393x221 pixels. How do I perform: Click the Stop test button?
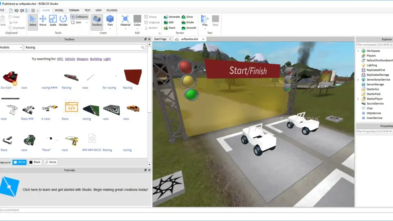click(215, 21)
